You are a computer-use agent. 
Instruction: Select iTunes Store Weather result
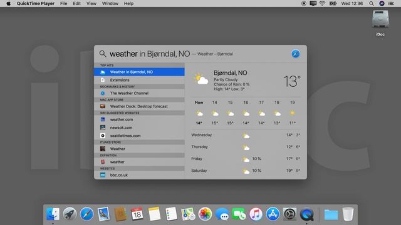pos(139,149)
